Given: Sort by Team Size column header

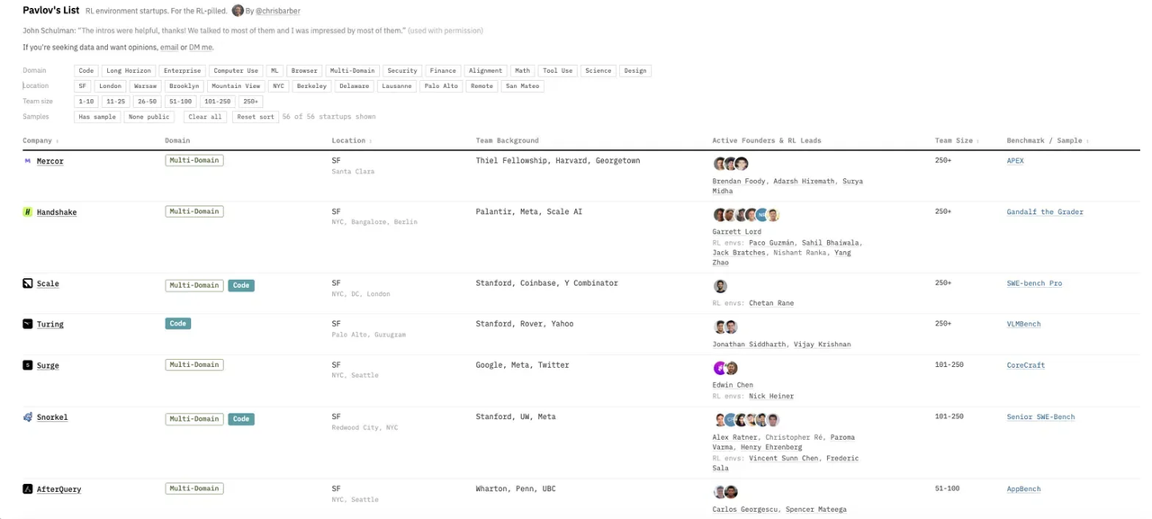Looking at the screenshot, I should tap(957, 140).
